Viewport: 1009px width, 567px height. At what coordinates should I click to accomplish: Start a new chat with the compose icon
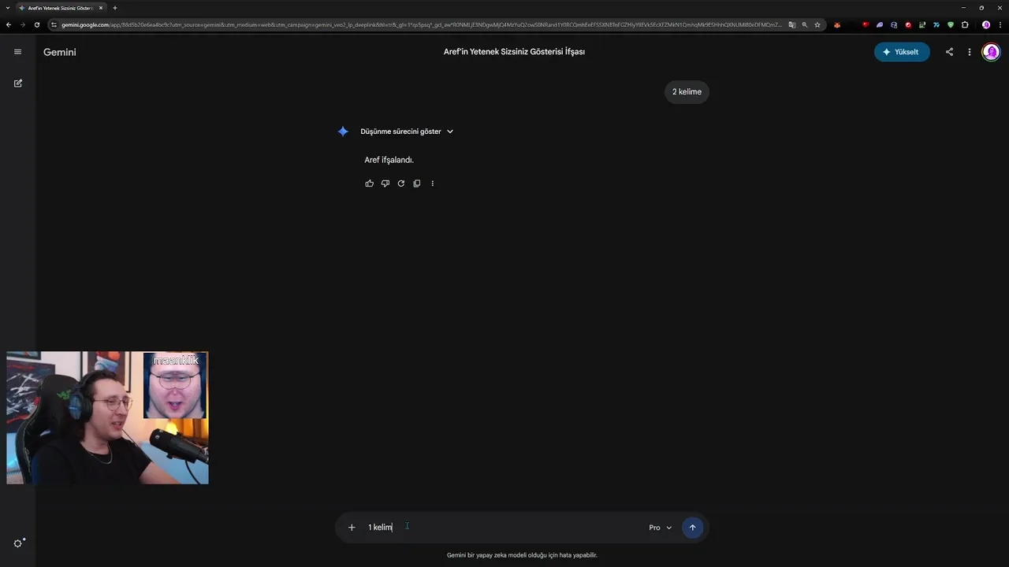(17, 83)
